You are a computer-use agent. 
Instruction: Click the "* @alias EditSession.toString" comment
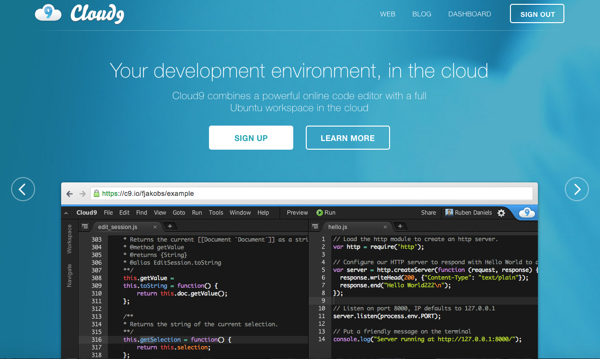[172, 262]
